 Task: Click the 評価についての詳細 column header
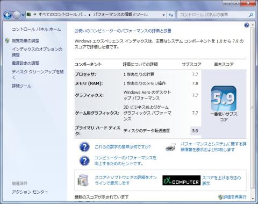click(x=140, y=64)
